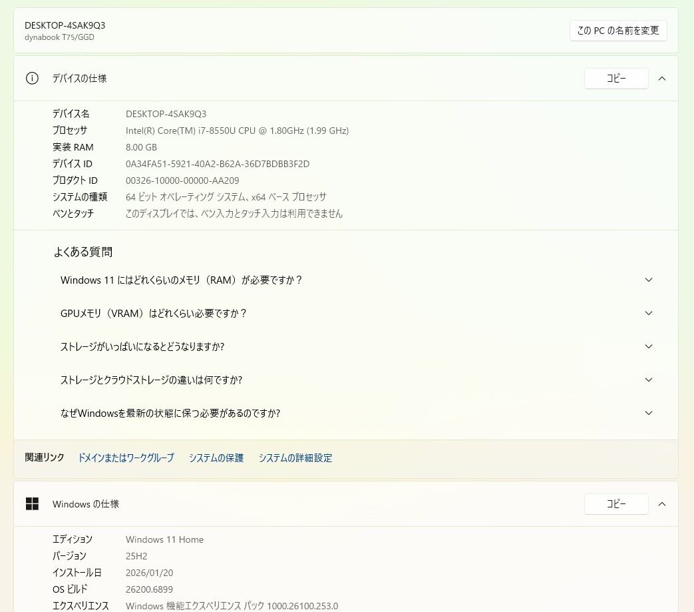Select the installed RAM value 8.00 GB
The image size is (694, 612).
point(141,147)
